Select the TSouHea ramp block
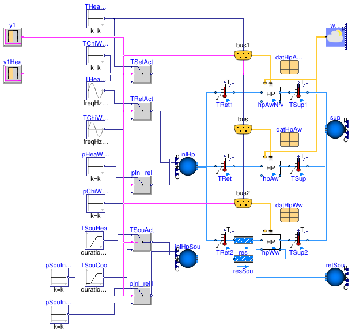Viewport: 352px width, 332px height. [x=94, y=240]
